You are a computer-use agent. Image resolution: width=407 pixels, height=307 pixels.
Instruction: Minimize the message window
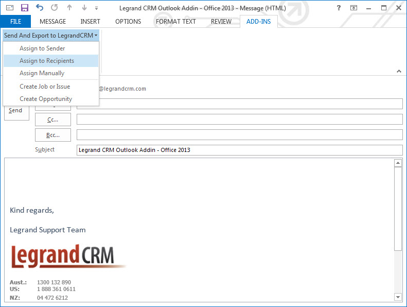click(x=368, y=8)
